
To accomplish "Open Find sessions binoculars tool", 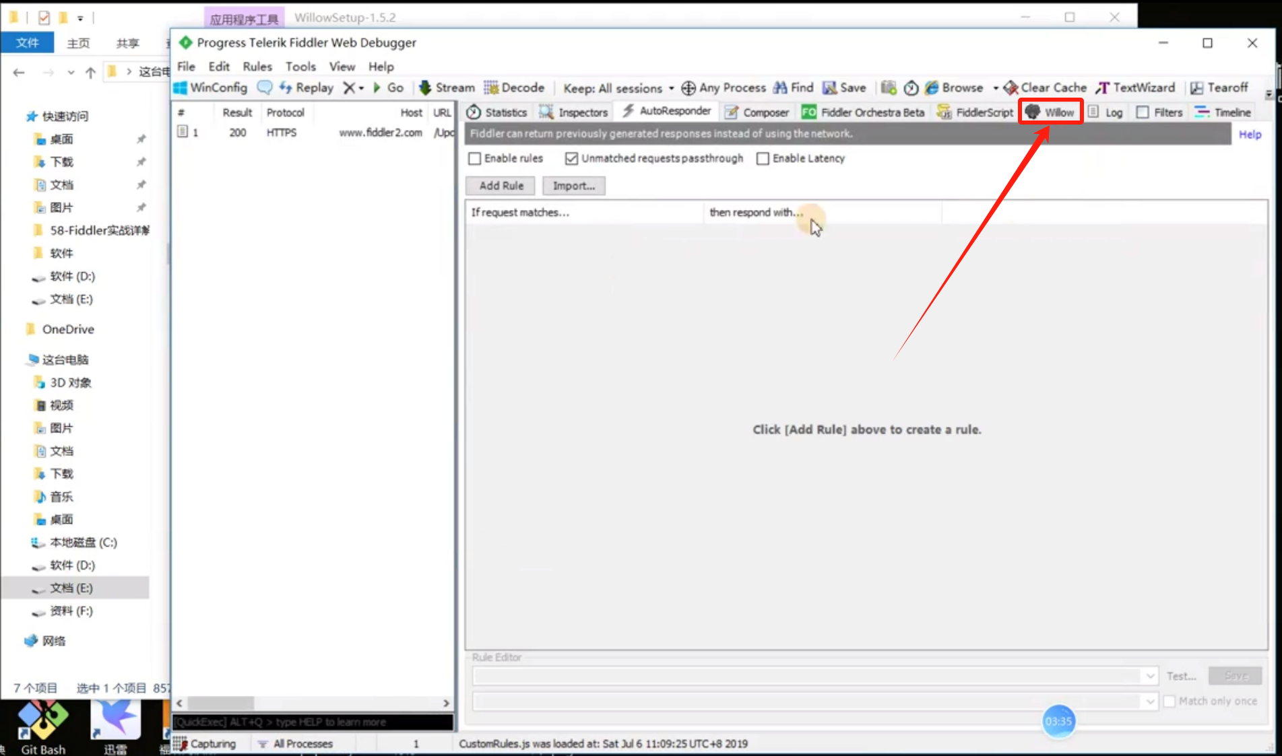I will point(794,88).
